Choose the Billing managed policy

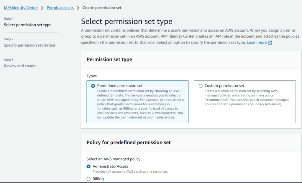[x=88, y=179]
